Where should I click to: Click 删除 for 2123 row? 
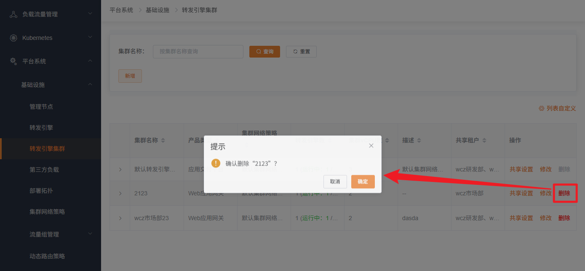coord(564,193)
